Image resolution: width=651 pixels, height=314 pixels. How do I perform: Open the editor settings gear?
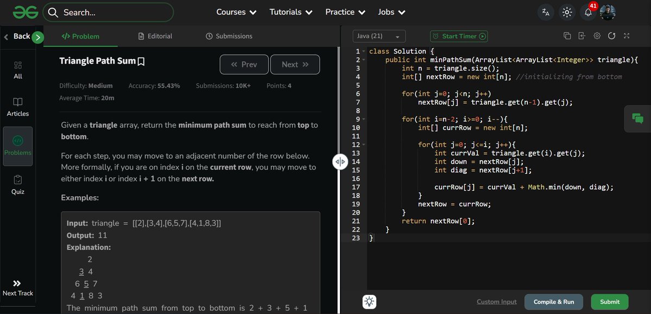[596, 35]
